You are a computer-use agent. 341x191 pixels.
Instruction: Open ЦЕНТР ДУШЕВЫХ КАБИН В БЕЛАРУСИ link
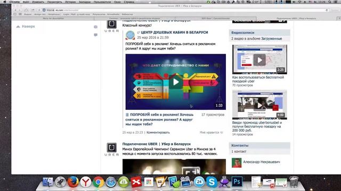pos(174,32)
